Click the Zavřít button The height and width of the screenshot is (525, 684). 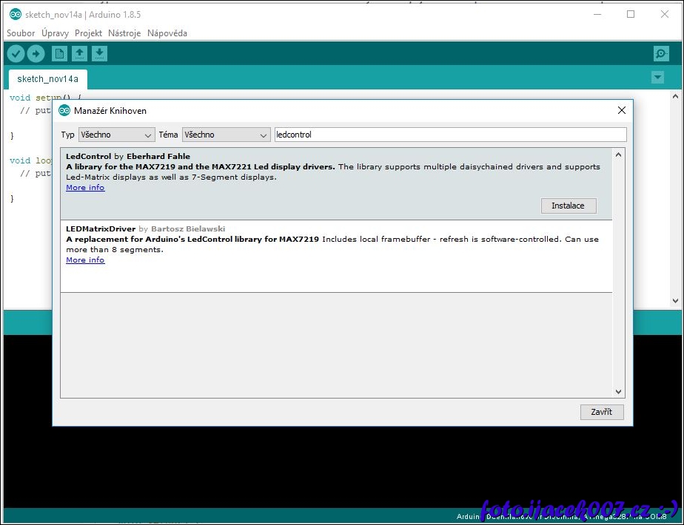pos(602,412)
